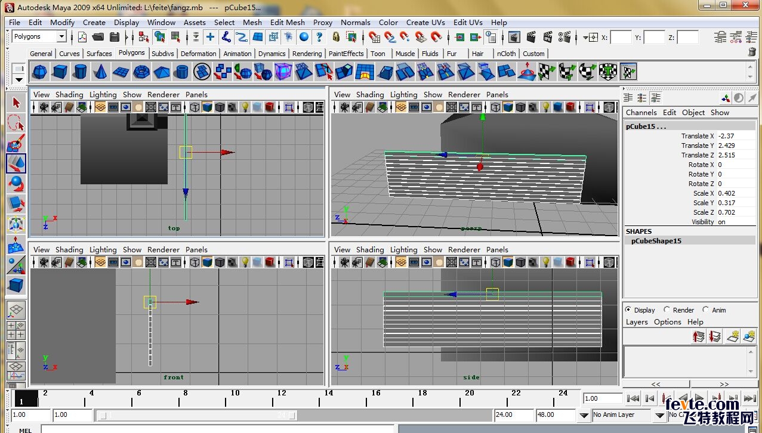Create a polygon plane from shelf
The height and width of the screenshot is (433, 762).
tap(121, 72)
